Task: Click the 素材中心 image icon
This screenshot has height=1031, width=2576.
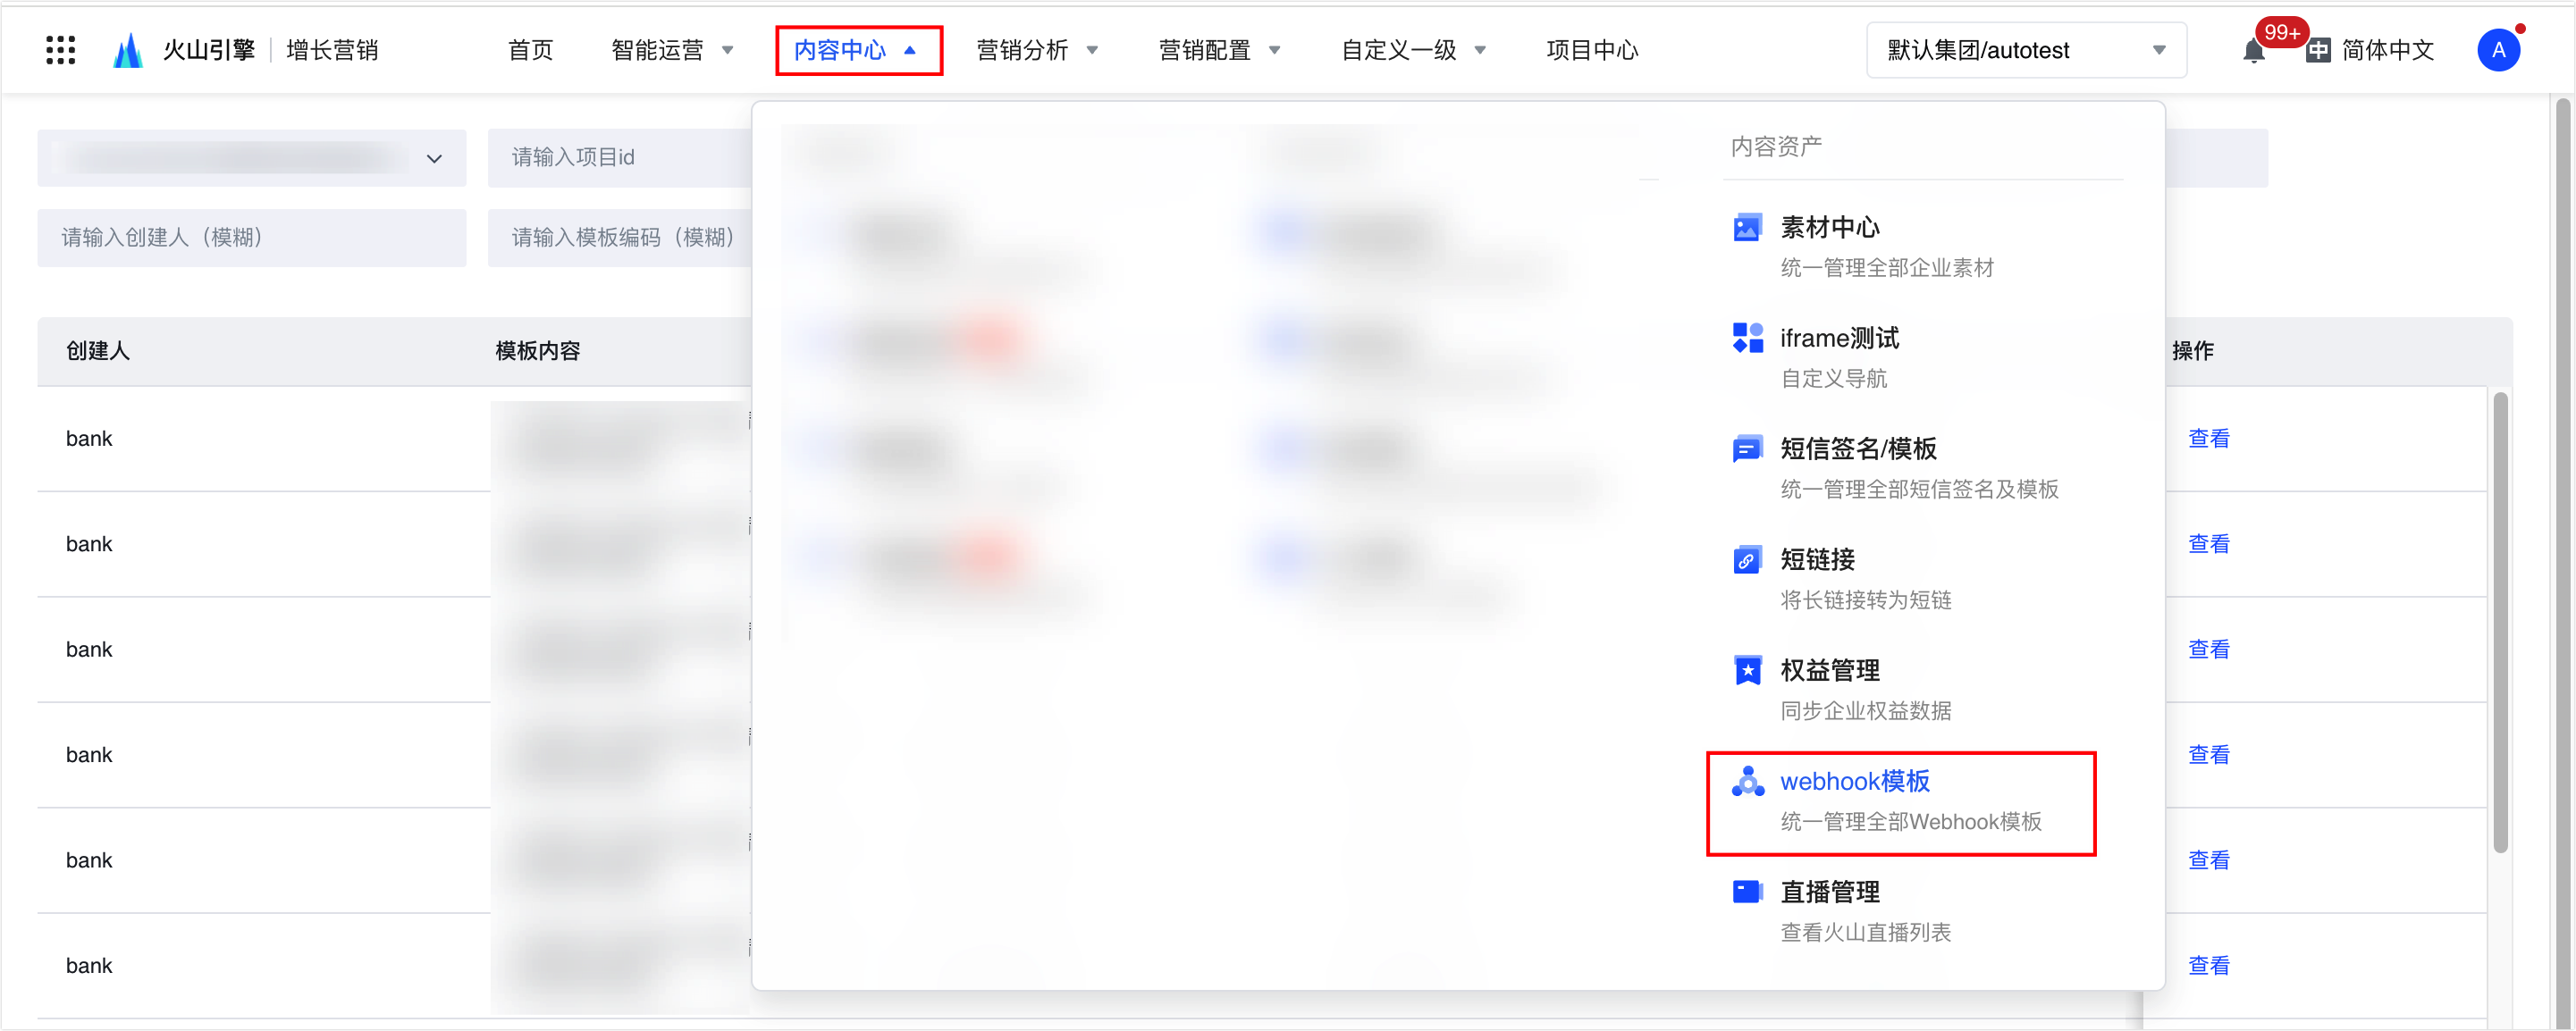Action: pyautogui.click(x=1747, y=228)
